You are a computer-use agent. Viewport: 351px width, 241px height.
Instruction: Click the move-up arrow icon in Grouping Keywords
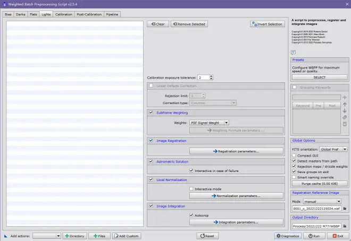tap(345, 104)
